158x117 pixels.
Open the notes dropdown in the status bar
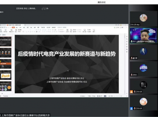tap(83, 96)
